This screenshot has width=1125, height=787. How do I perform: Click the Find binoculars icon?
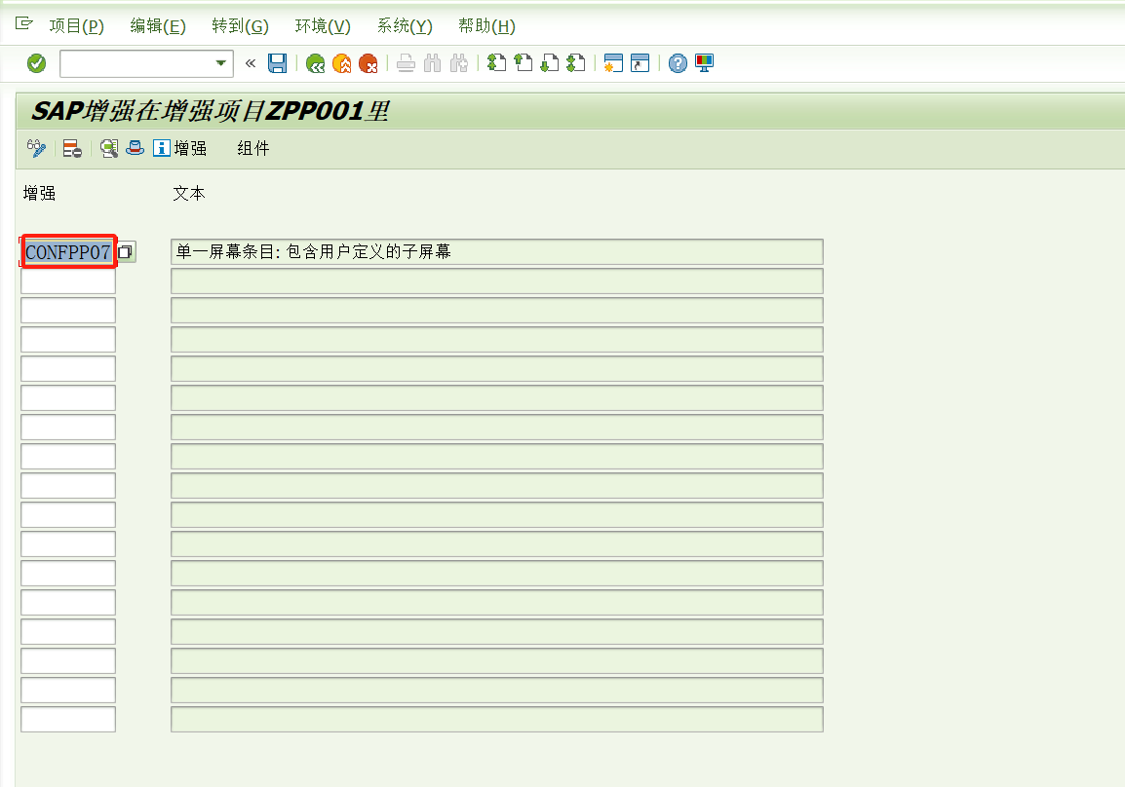point(432,63)
